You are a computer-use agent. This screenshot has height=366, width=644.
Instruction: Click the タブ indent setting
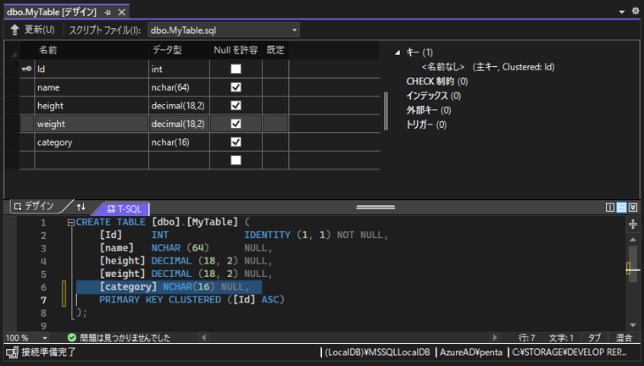tap(594, 338)
